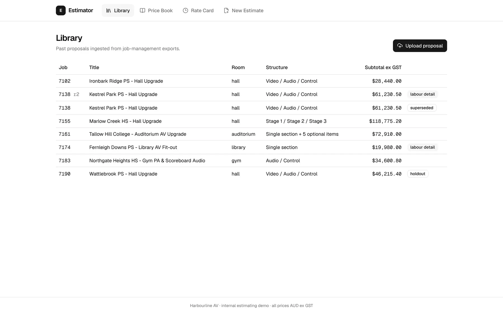
Task: Click the Estimator brand name link
Action: [x=81, y=10]
